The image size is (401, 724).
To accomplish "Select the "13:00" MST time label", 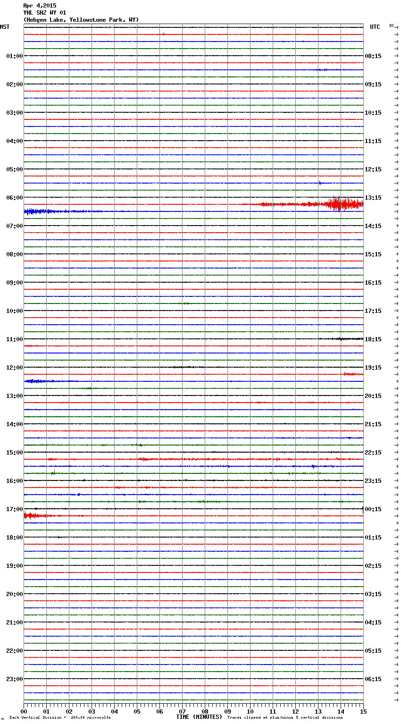I will click(x=15, y=396).
